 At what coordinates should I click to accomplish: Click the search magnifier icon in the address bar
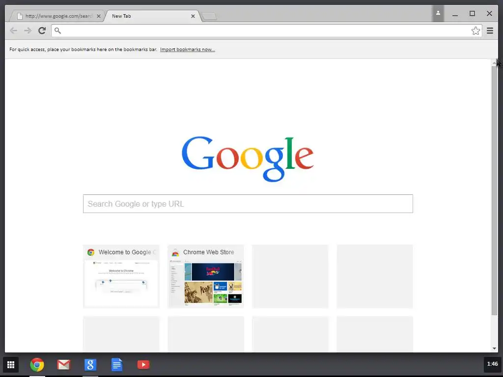57,31
